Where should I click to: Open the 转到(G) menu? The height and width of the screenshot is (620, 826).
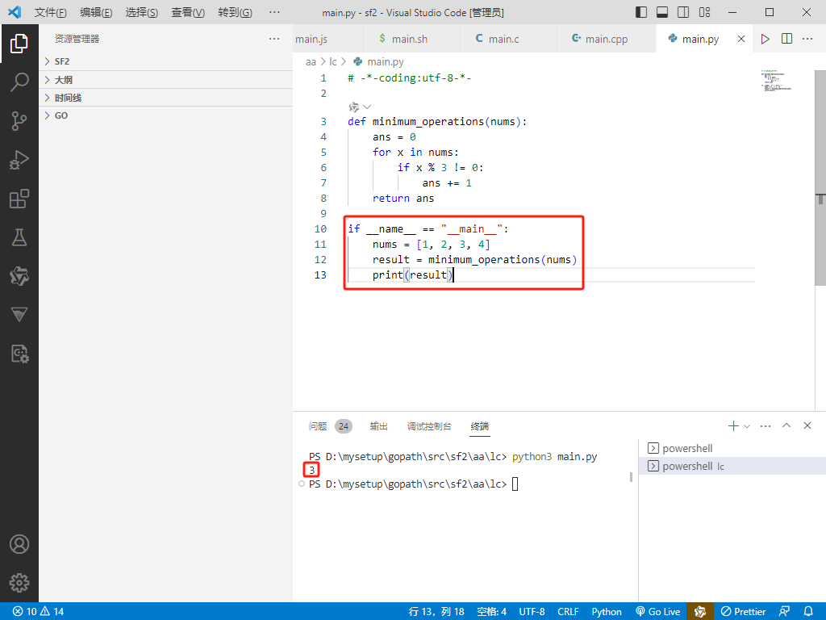click(235, 12)
